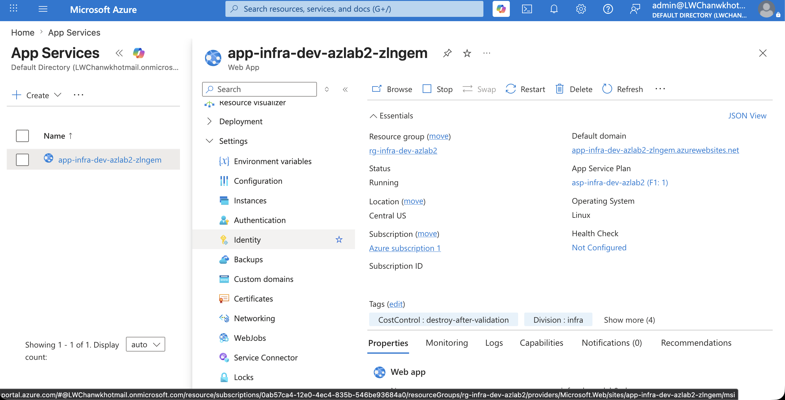Click the global search resources field

[354, 9]
